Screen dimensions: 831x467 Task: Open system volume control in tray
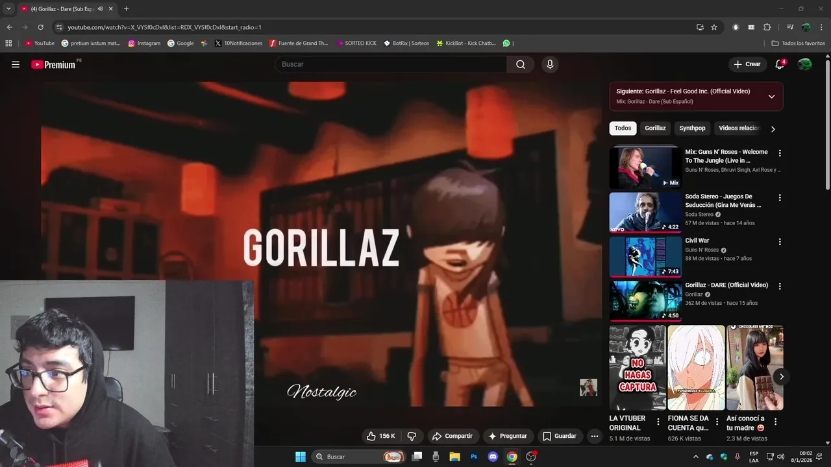pyautogui.click(x=780, y=457)
